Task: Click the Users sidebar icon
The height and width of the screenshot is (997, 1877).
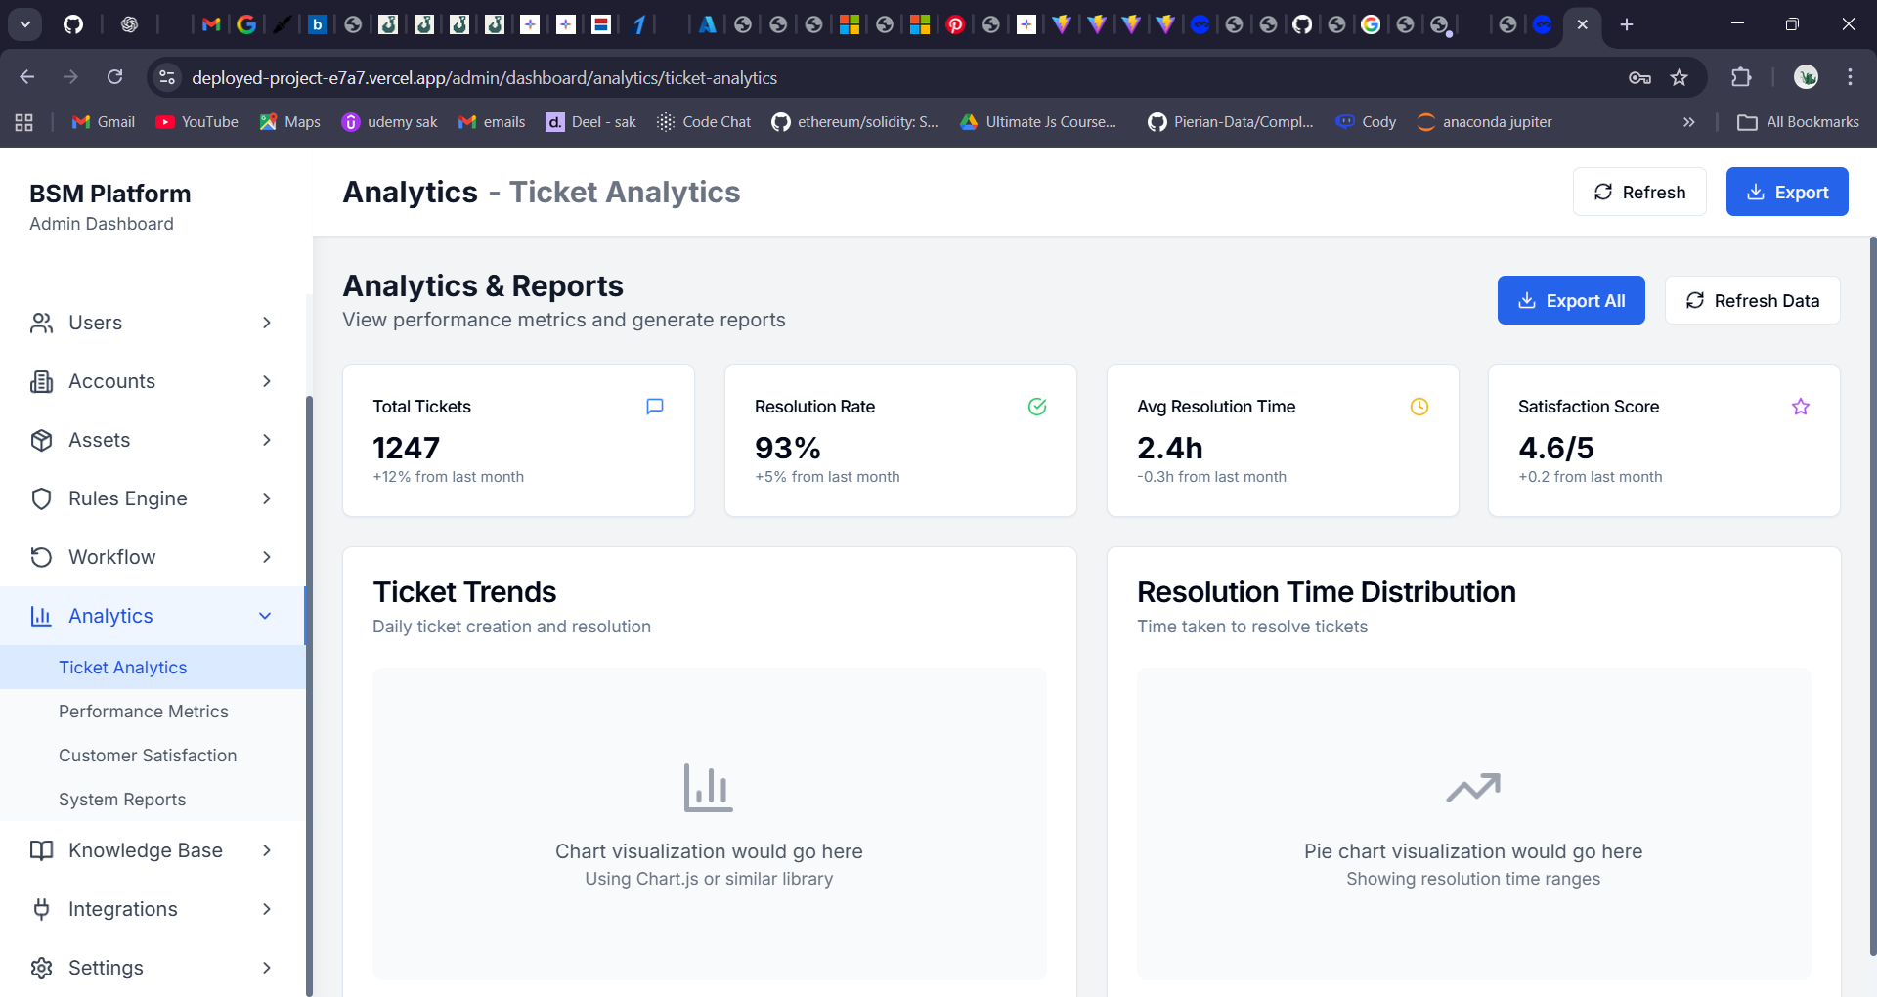Action: click(x=41, y=323)
